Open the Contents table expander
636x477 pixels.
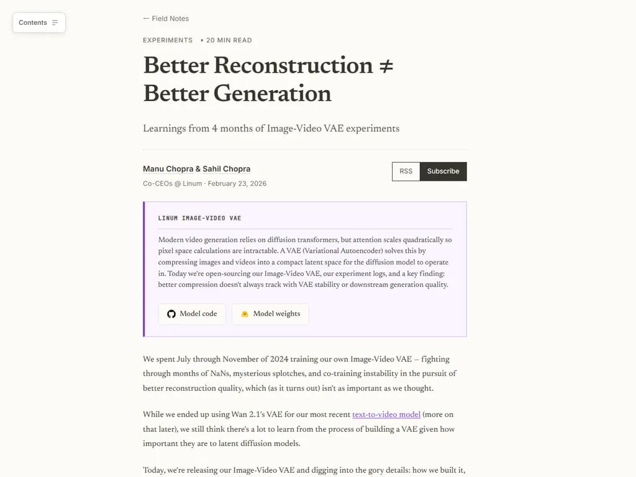coord(39,23)
